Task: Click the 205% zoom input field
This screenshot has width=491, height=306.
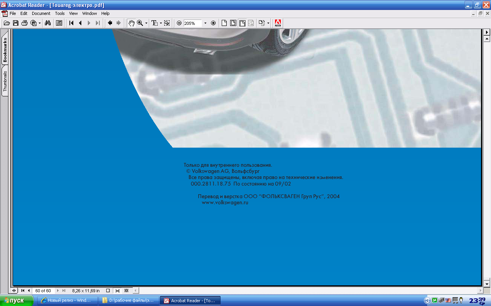Action: 193,23
